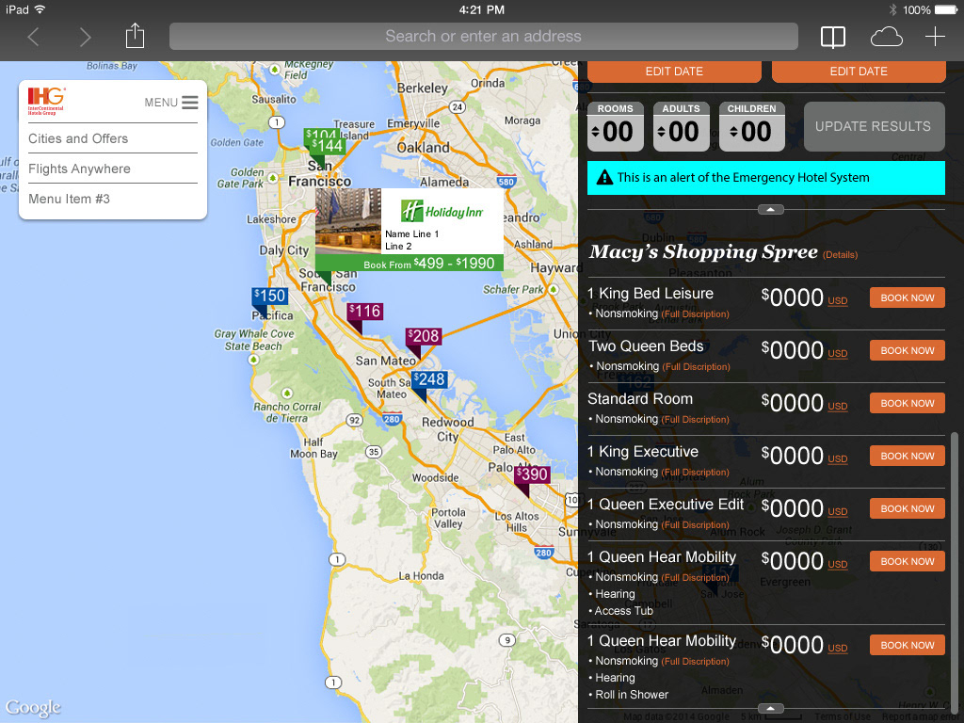Open Full Description for Two Queen Beds
964x723 pixels.
[x=697, y=367]
